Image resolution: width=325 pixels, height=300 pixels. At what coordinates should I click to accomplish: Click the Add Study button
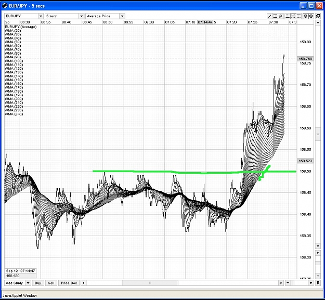pyautogui.click(x=15, y=283)
